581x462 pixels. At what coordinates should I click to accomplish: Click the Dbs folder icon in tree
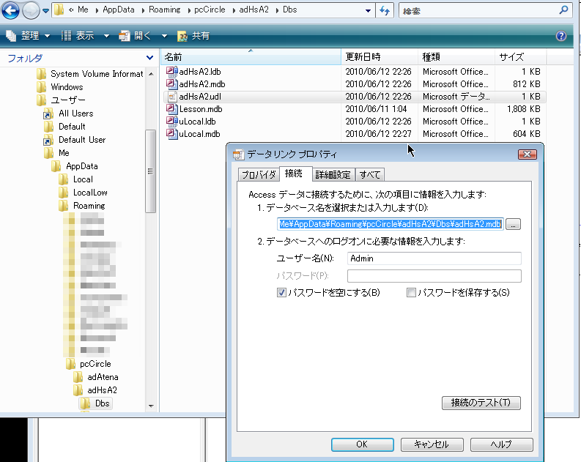tap(86, 403)
